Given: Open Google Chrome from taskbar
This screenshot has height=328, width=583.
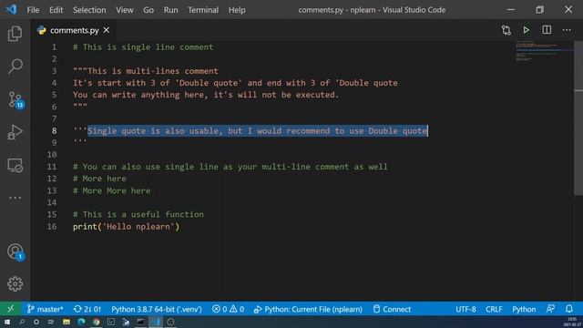Looking at the screenshot, I should tap(96, 322).
